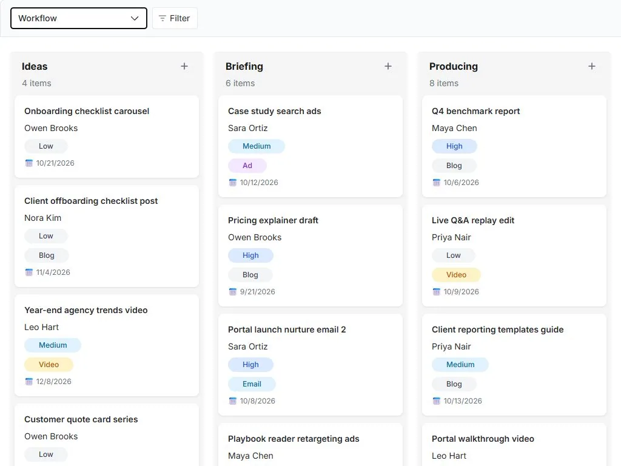Click Blog tag on Q4 benchmark report
The width and height of the screenshot is (621, 466).
pyautogui.click(x=454, y=166)
